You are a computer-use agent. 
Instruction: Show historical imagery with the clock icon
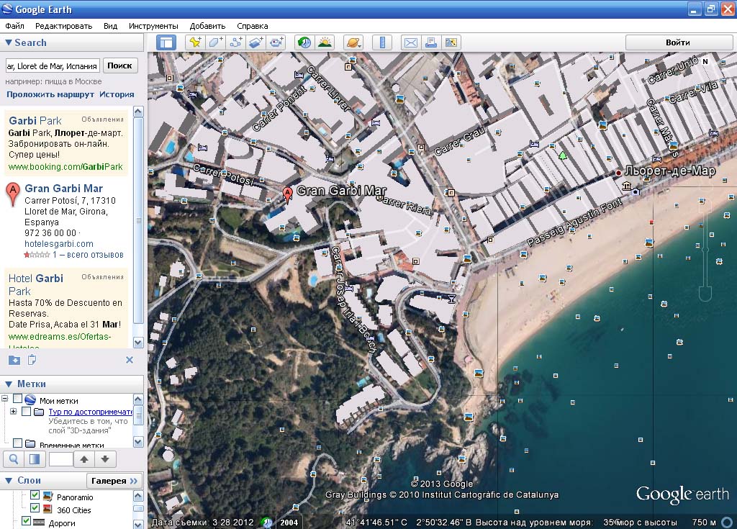tap(304, 42)
